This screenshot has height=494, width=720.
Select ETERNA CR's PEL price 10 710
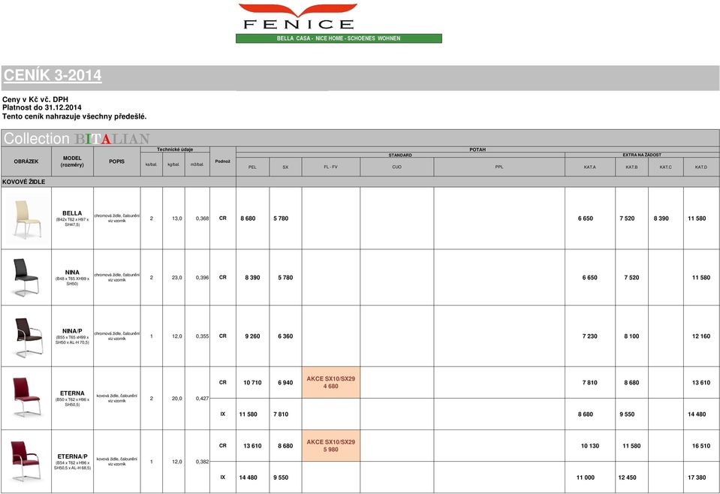(252, 383)
